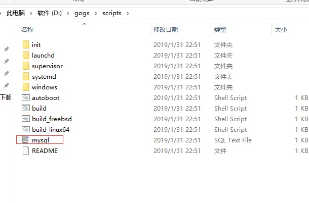This screenshot has height=203, width=309.
Task: Select the windows folder icon
Action: 26,87
